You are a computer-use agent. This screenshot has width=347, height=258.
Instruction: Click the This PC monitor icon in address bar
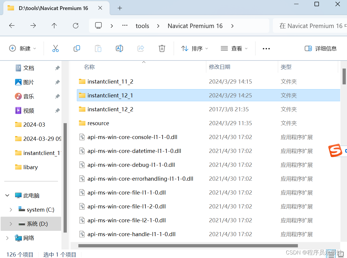(98, 26)
